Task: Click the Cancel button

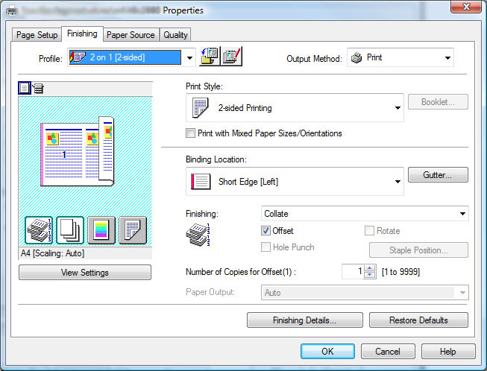Action: (x=388, y=351)
